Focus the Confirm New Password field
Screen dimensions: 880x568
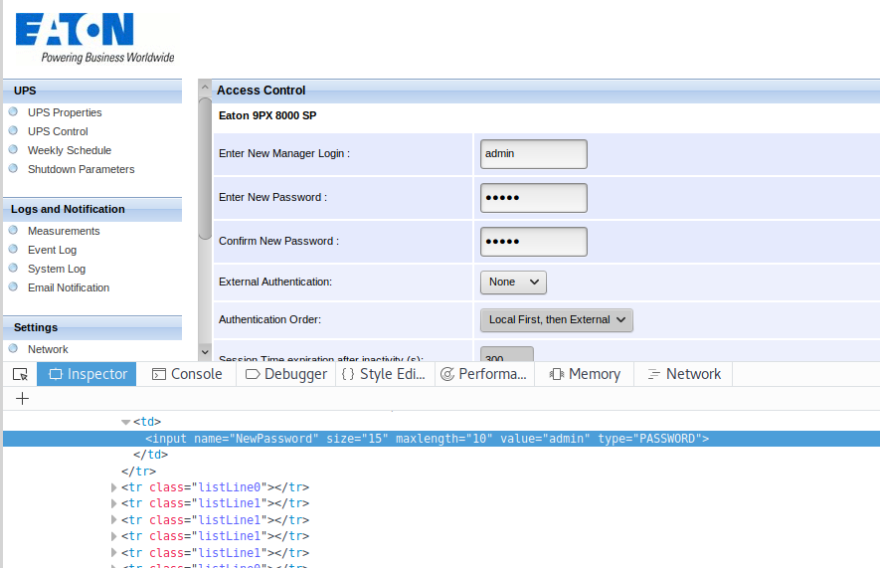point(534,242)
